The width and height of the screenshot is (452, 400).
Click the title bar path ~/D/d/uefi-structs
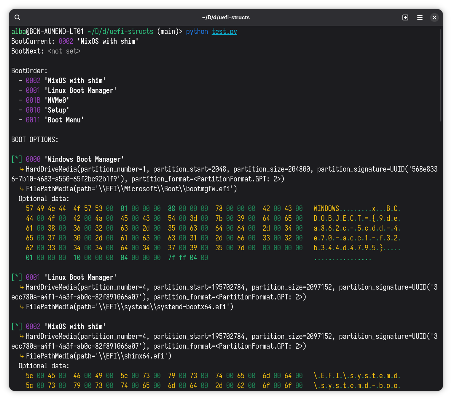[226, 17]
